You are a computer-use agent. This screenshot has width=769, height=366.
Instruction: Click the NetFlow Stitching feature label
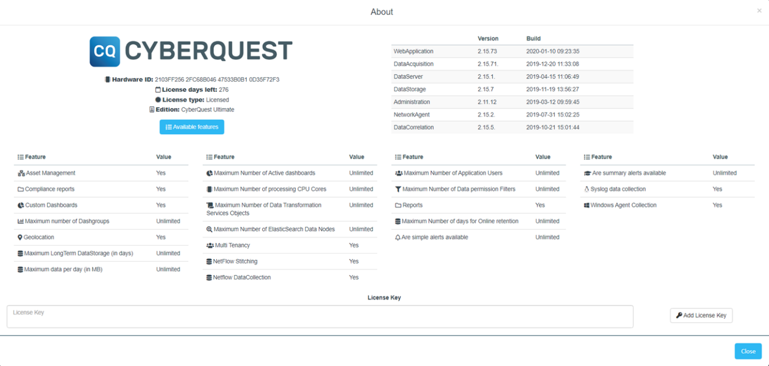(x=236, y=262)
